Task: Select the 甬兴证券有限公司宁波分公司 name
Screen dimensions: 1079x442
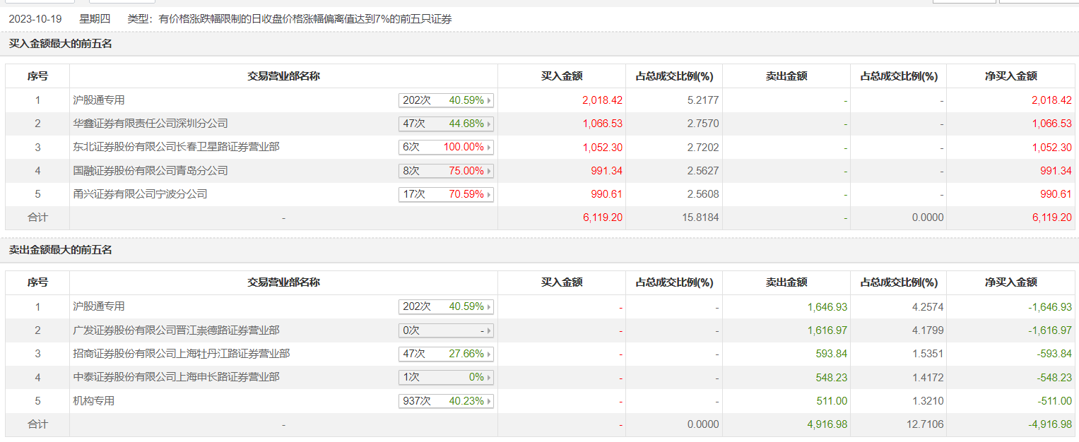Action: click(140, 194)
